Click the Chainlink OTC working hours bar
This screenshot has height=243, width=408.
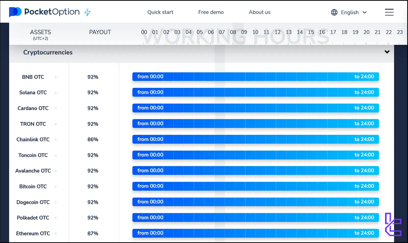click(x=256, y=139)
